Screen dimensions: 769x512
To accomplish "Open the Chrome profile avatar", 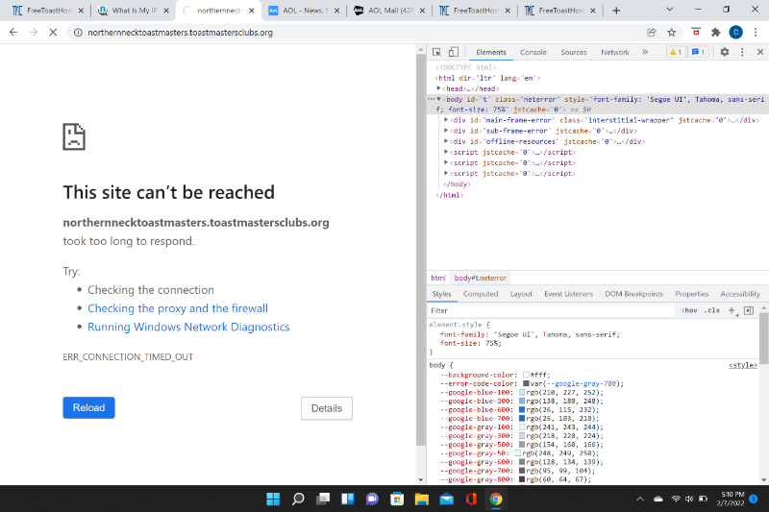I will [735, 33].
